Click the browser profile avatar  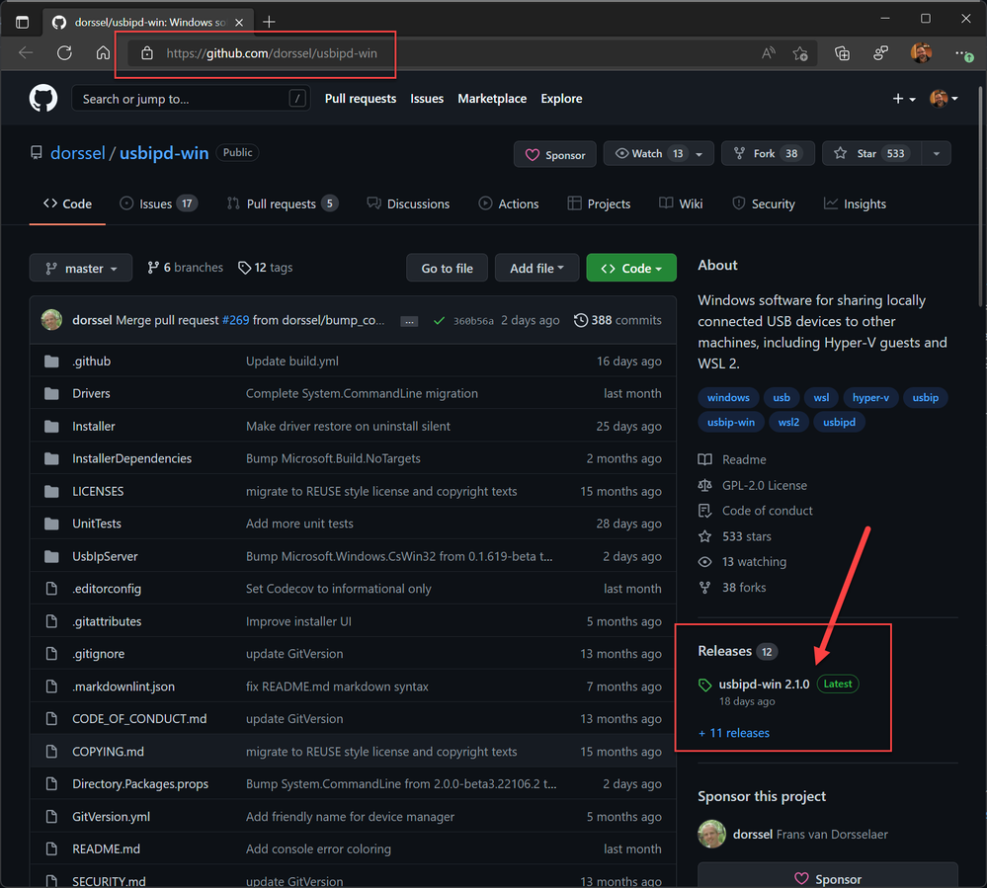click(921, 53)
